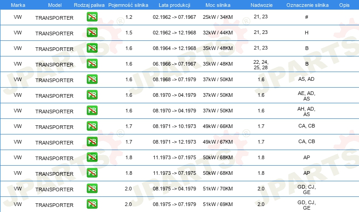Click the engine capacity 1.5 cell

pyautogui.click(x=129, y=33)
